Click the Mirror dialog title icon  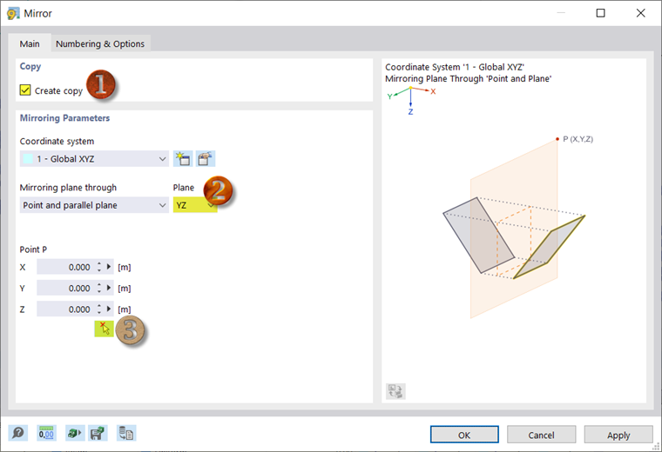tap(13, 14)
